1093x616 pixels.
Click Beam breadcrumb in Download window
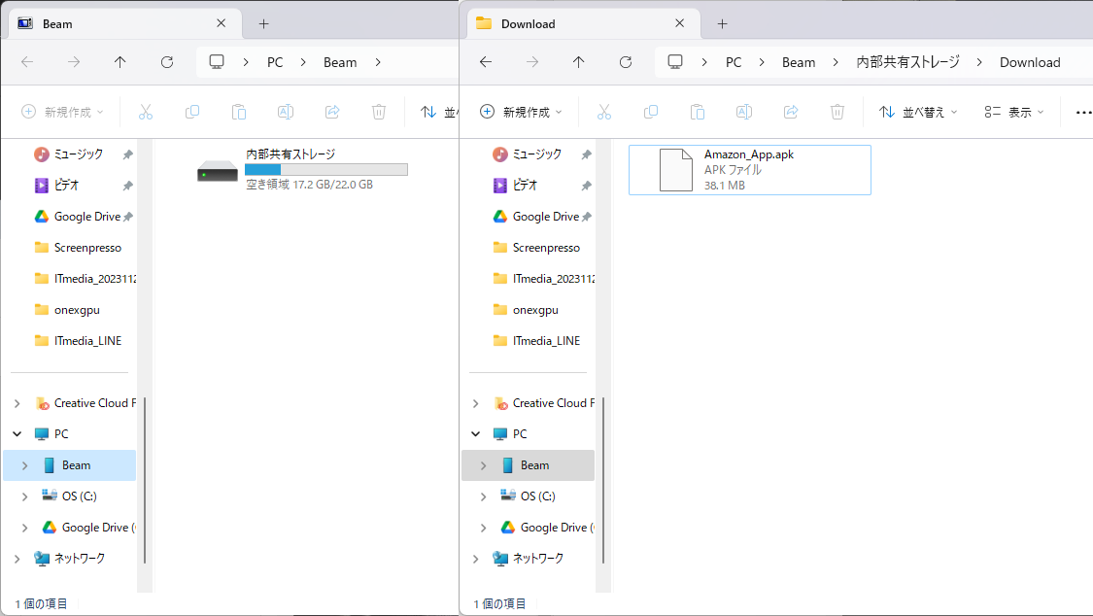[799, 62]
